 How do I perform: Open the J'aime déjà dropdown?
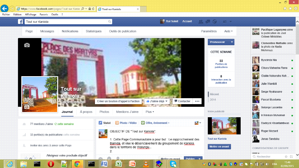[157, 101]
